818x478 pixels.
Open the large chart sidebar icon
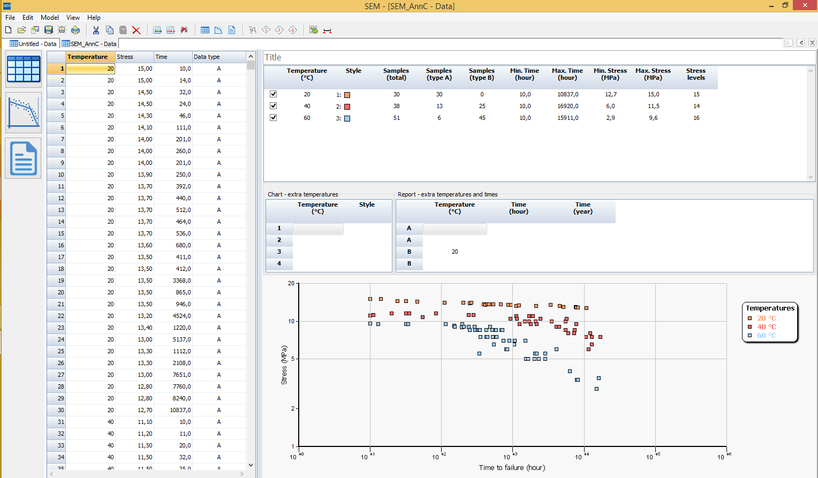[24, 112]
